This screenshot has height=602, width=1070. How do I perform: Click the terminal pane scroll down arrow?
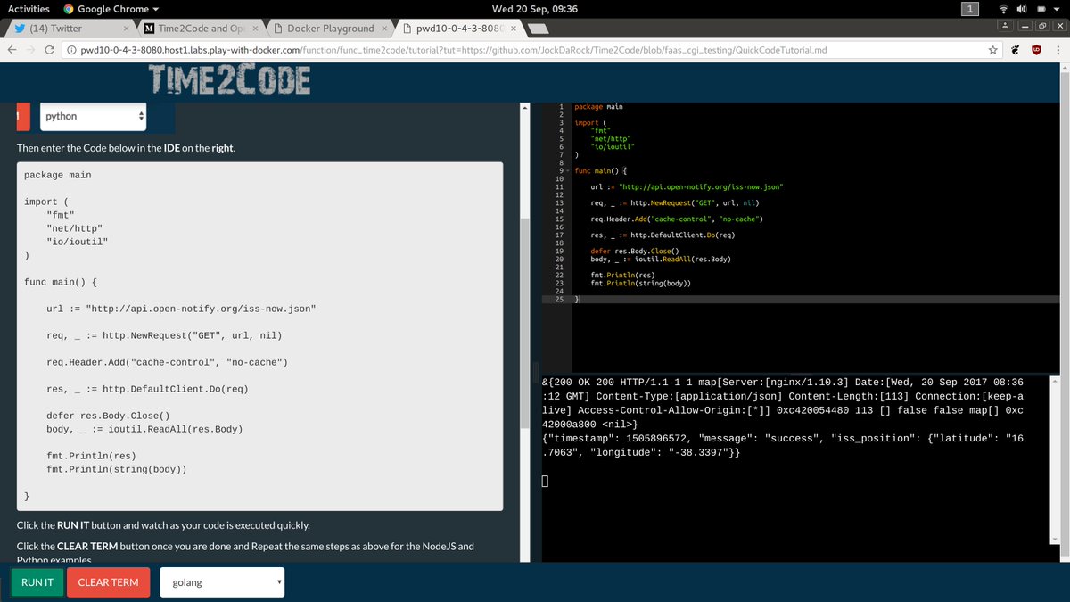[x=1055, y=538]
